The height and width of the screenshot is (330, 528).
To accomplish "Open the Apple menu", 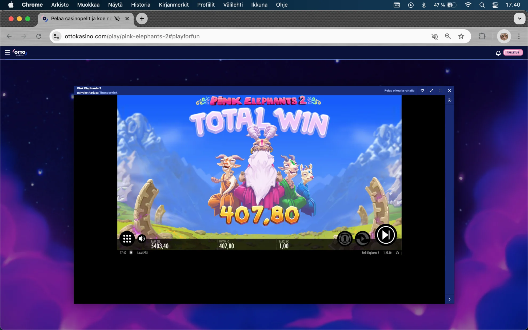I will click(11, 5).
